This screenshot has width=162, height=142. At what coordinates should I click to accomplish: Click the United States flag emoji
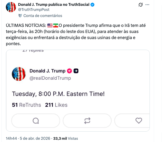(50, 26)
